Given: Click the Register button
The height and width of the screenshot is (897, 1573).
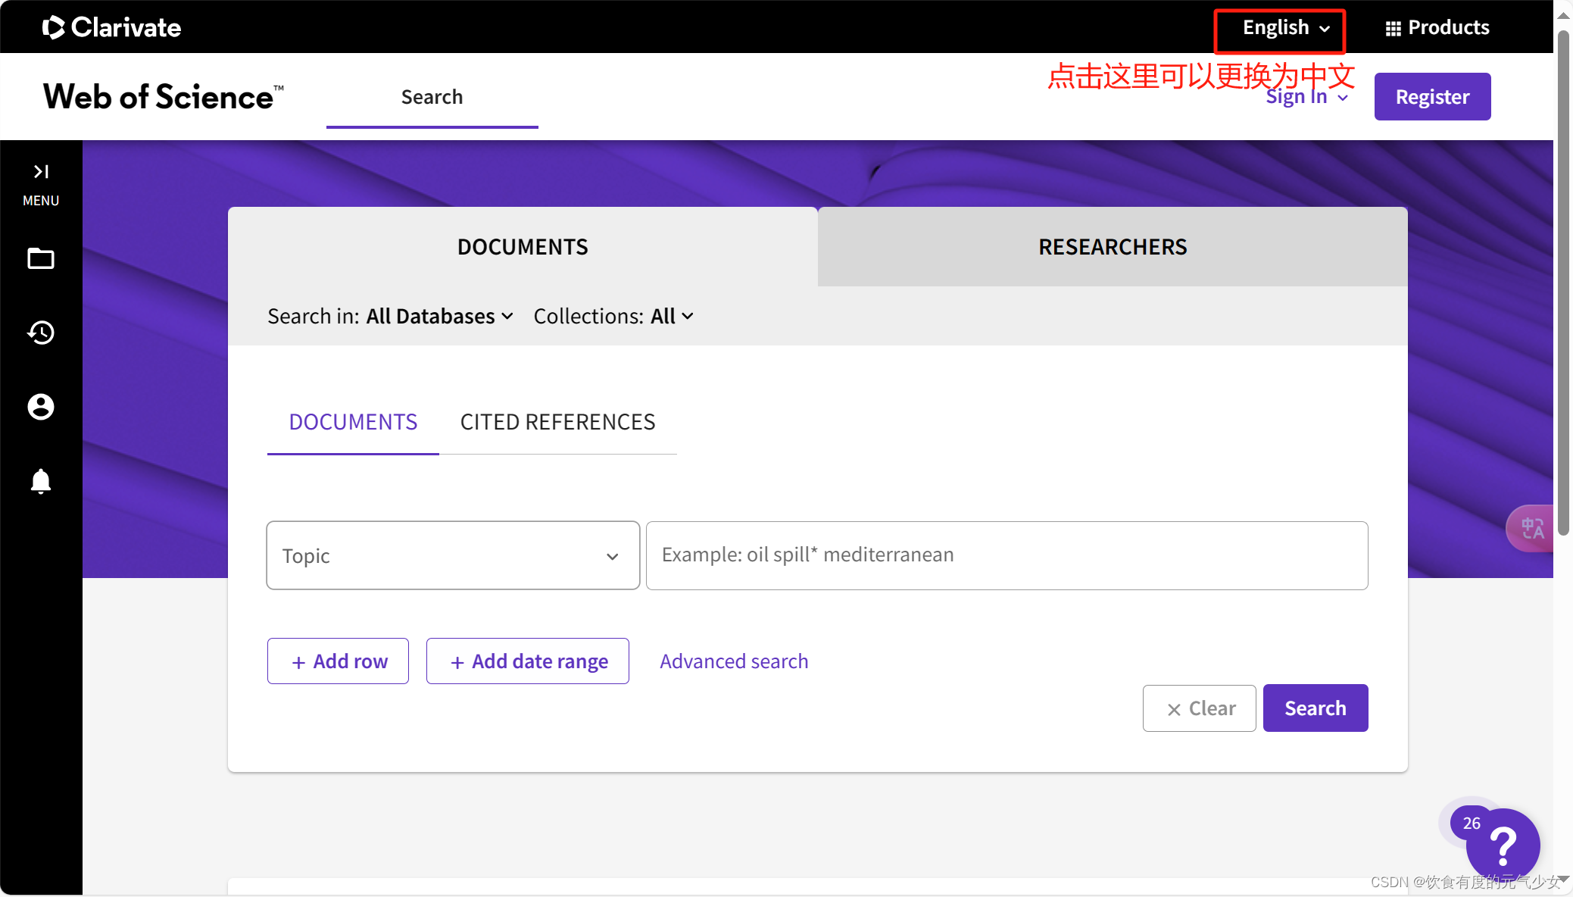Looking at the screenshot, I should [1432, 97].
